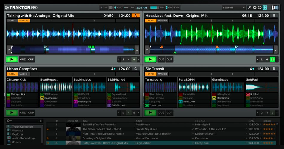This screenshot has height=149, width=284.
Task: Toggle fullscreen mode icon in header
Action: click(265, 7)
